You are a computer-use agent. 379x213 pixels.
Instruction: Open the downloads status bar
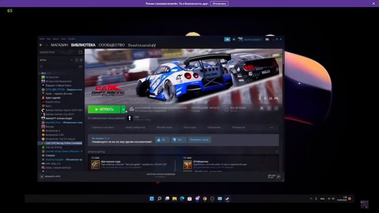coord(160,175)
